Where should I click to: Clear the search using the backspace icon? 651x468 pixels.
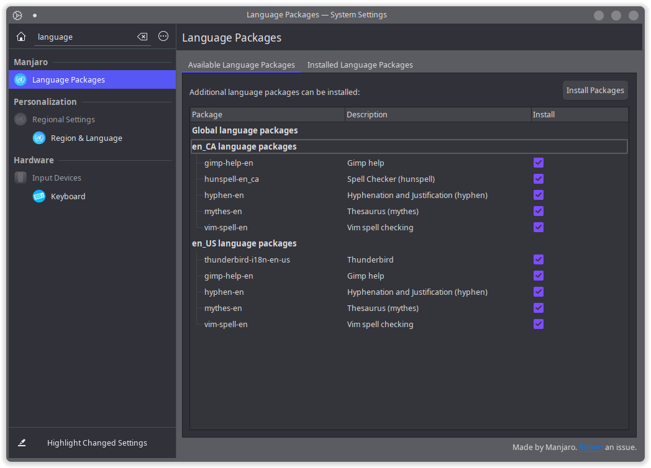pos(142,37)
